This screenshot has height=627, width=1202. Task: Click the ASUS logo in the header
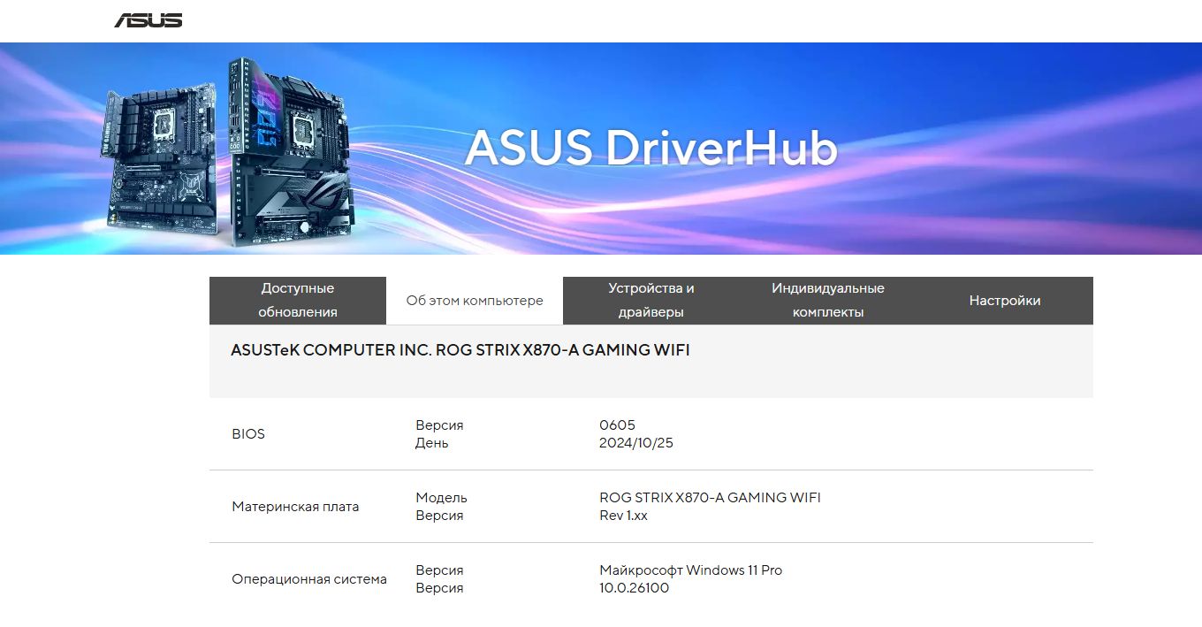[x=148, y=20]
